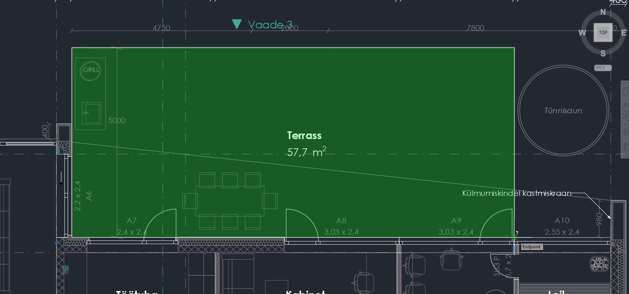The image size is (629, 294).
Task: Click the Terrass room label text
Action: [x=304, y=136]
